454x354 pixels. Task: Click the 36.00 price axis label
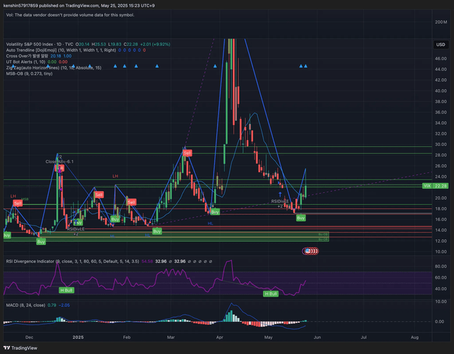[x=441, y=112]
